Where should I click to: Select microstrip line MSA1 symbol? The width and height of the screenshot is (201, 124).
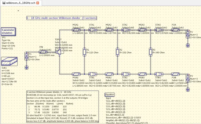(x=76, y=30)
